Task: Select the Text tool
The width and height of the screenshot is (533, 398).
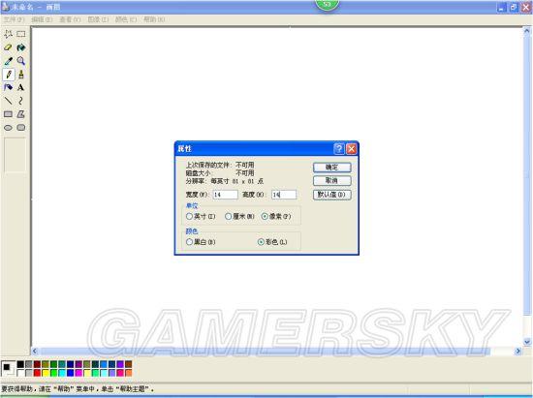Action: [x=21, y=87]
